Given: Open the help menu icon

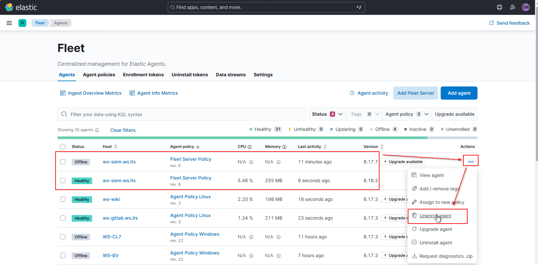Looking at the screenshot, I should (x=500, y=7).
